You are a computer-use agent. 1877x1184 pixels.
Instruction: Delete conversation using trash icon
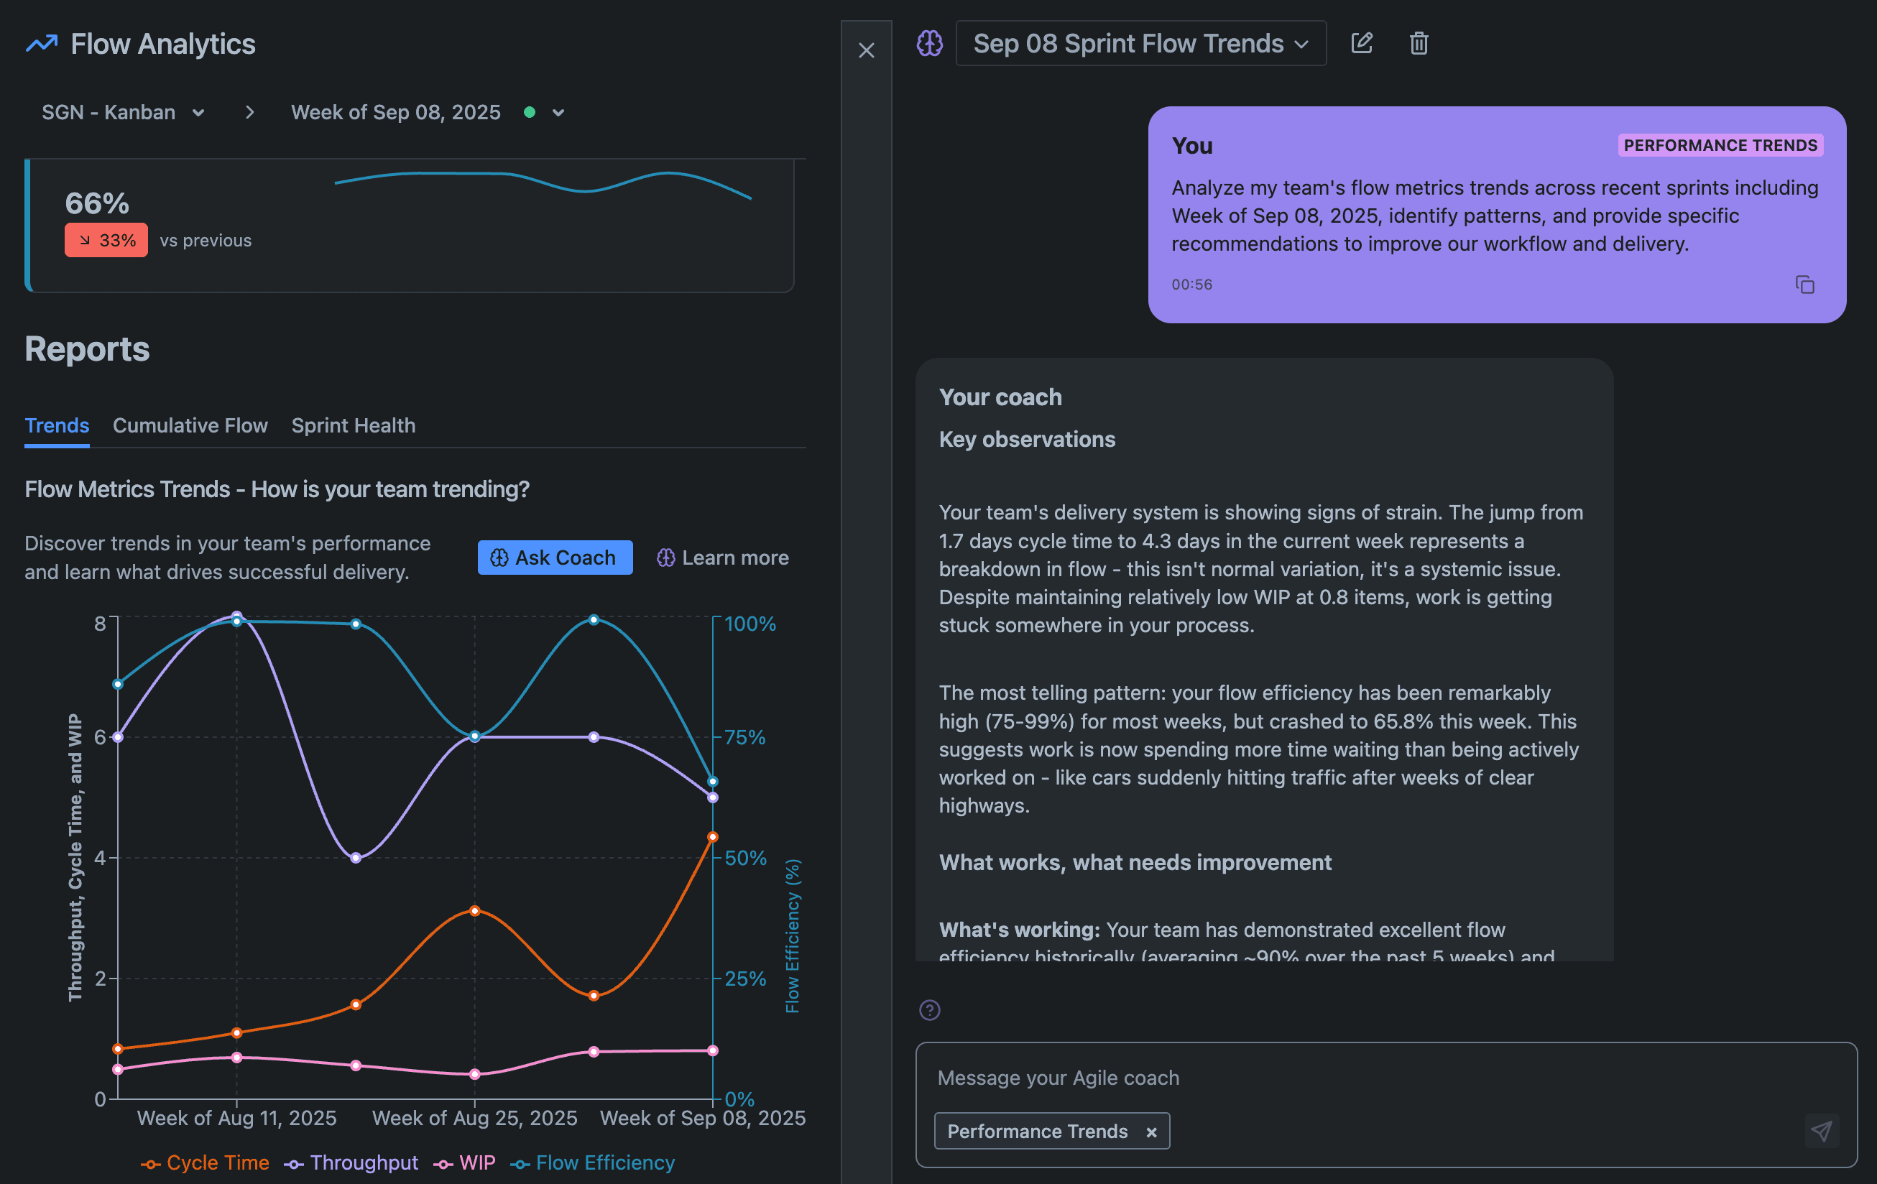1419,43
